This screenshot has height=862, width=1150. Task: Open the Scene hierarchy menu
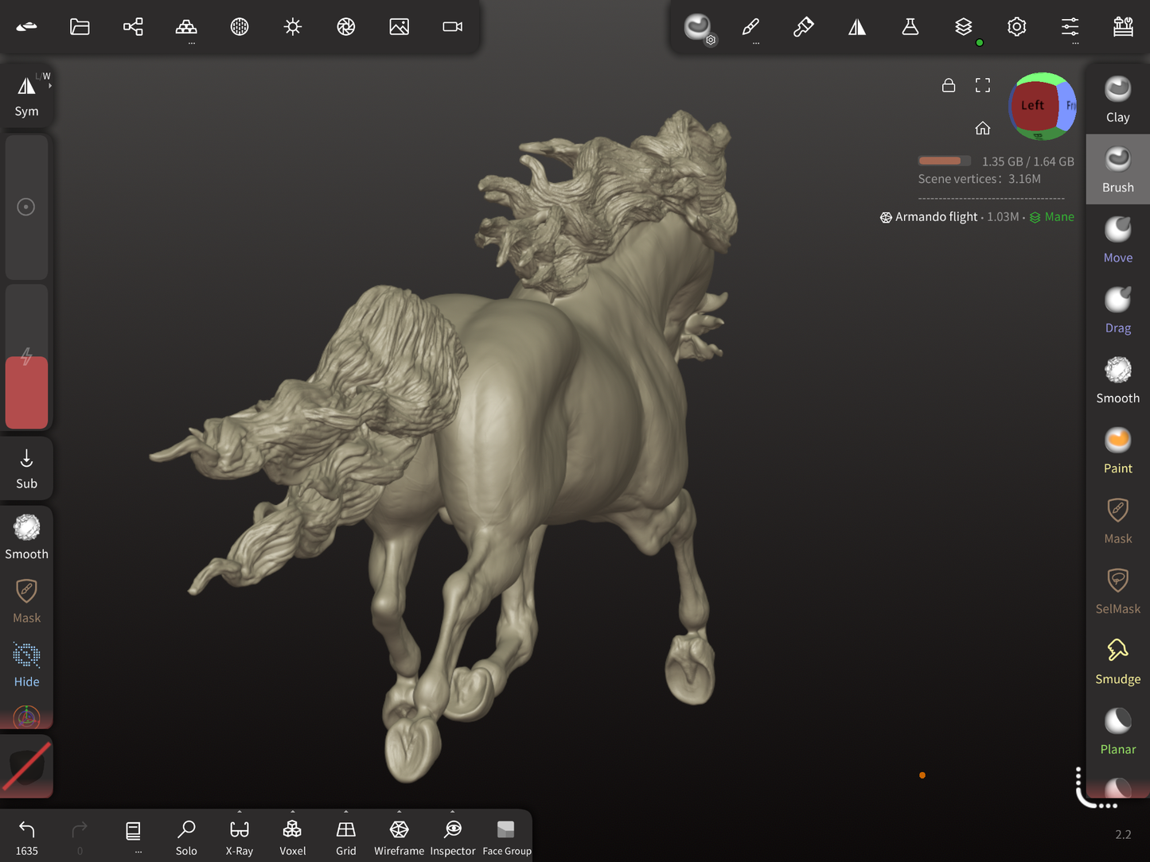coord(133,27)
